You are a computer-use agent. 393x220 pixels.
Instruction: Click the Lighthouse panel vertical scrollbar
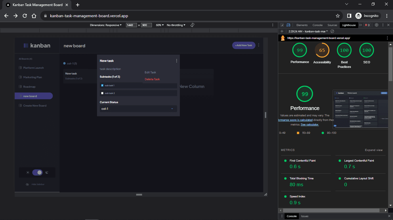[x=390, y=64]
